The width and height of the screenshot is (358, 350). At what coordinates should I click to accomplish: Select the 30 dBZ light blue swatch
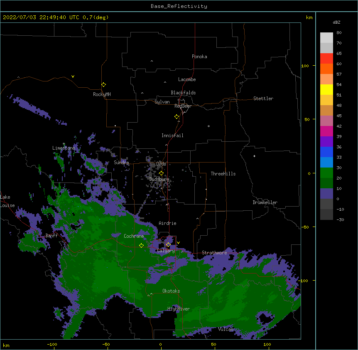click(x=326, y=162)
